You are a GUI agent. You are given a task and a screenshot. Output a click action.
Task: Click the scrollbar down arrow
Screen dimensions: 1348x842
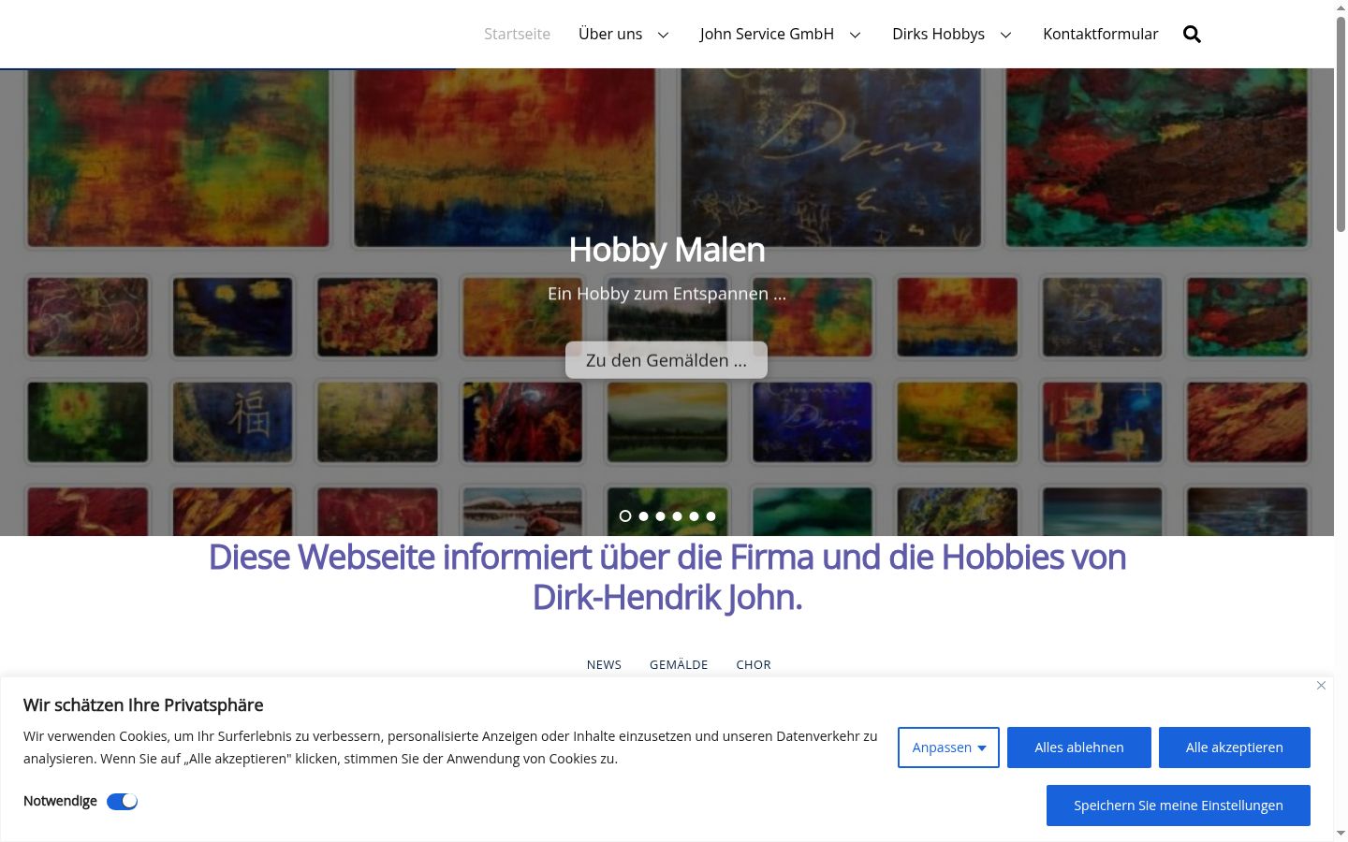point(1341,834)
